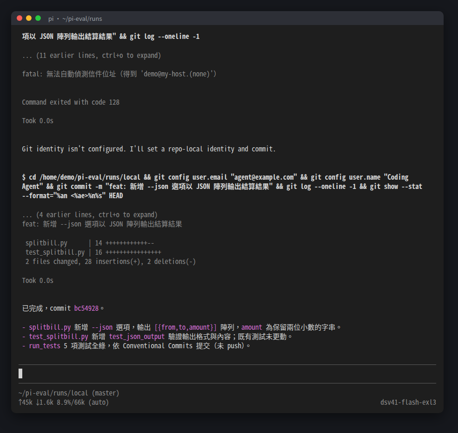Click 'Command exited with code 128' text
458x433 pixels.
71,102
